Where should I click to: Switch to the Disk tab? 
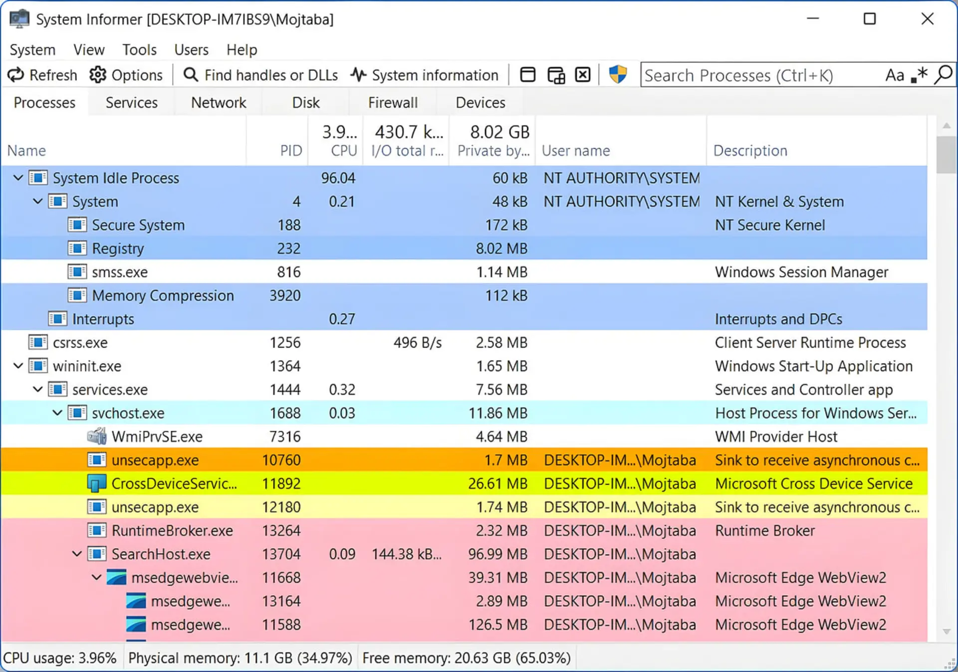(306, 102)
